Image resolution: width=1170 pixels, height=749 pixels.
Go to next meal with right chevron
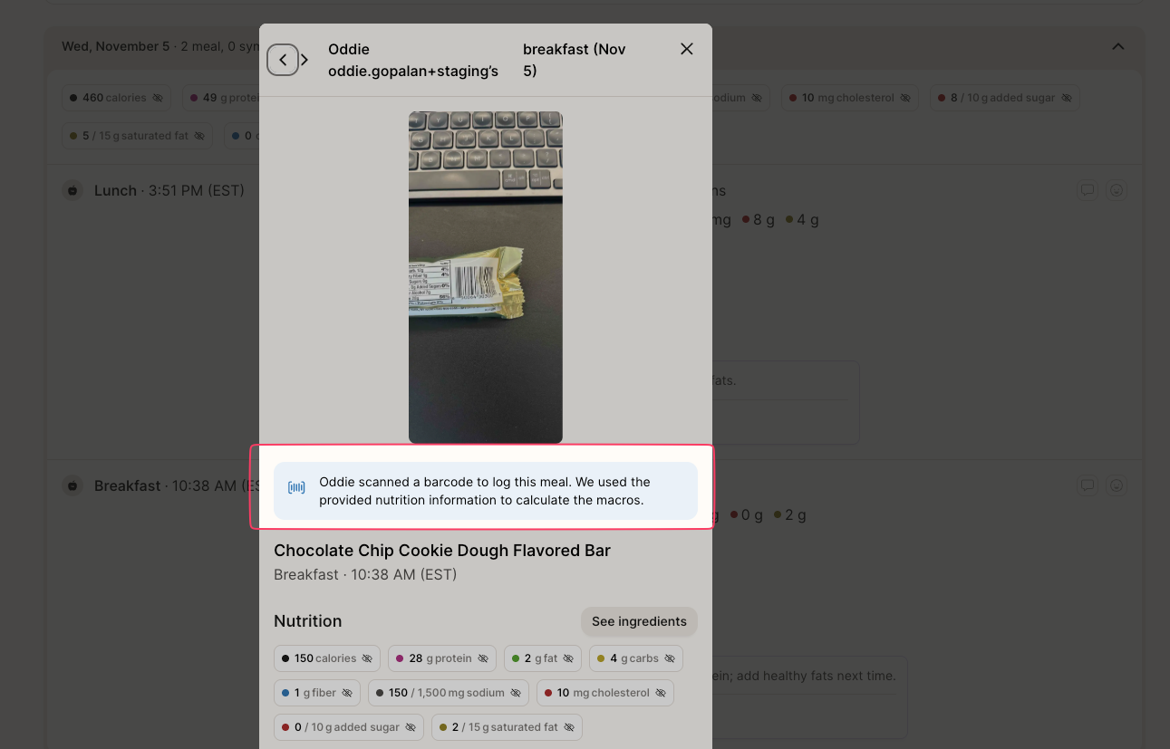pyautogui.click(x=305, y=60)
